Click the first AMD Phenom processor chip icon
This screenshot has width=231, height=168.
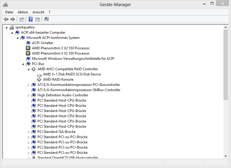pos(28,48)
